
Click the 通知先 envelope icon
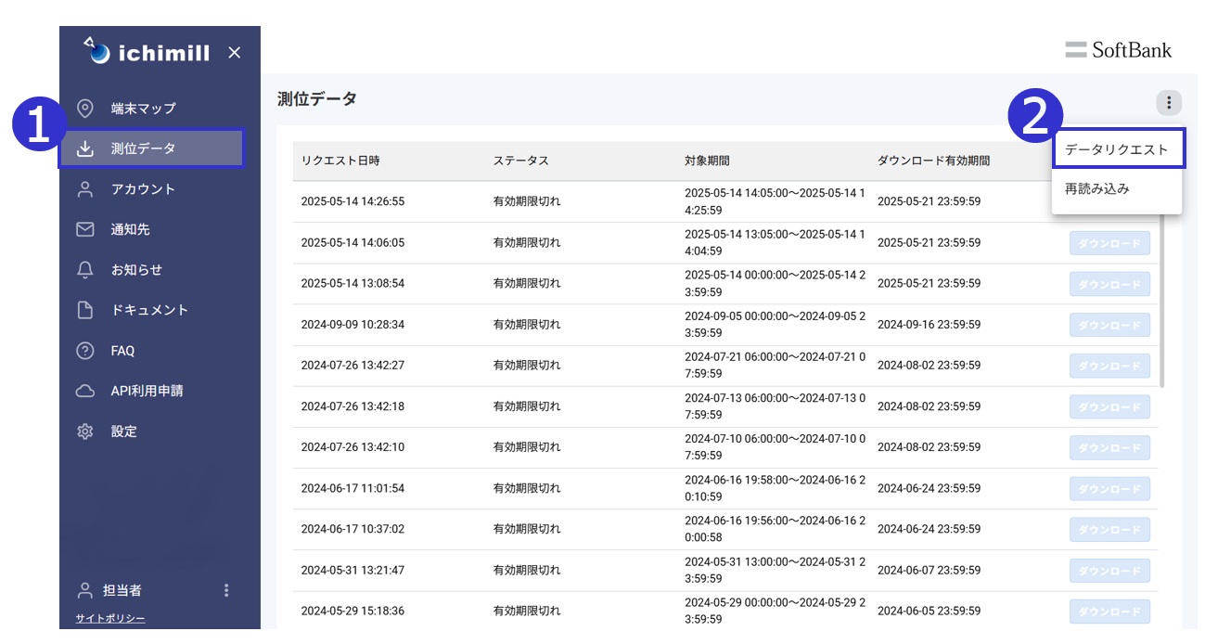click(84, 229)
